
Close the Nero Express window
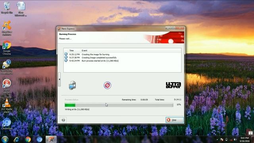[179, 28]
